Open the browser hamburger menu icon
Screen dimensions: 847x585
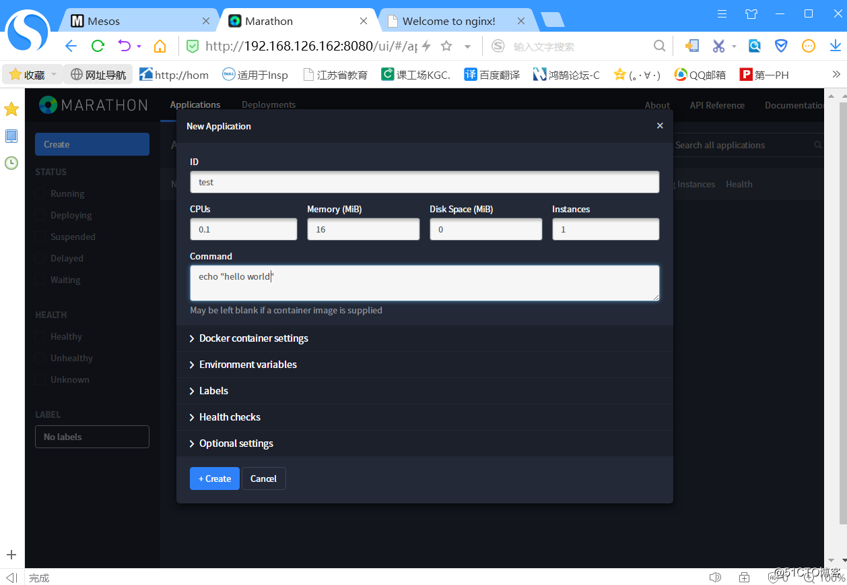click(x=722, y=13)
